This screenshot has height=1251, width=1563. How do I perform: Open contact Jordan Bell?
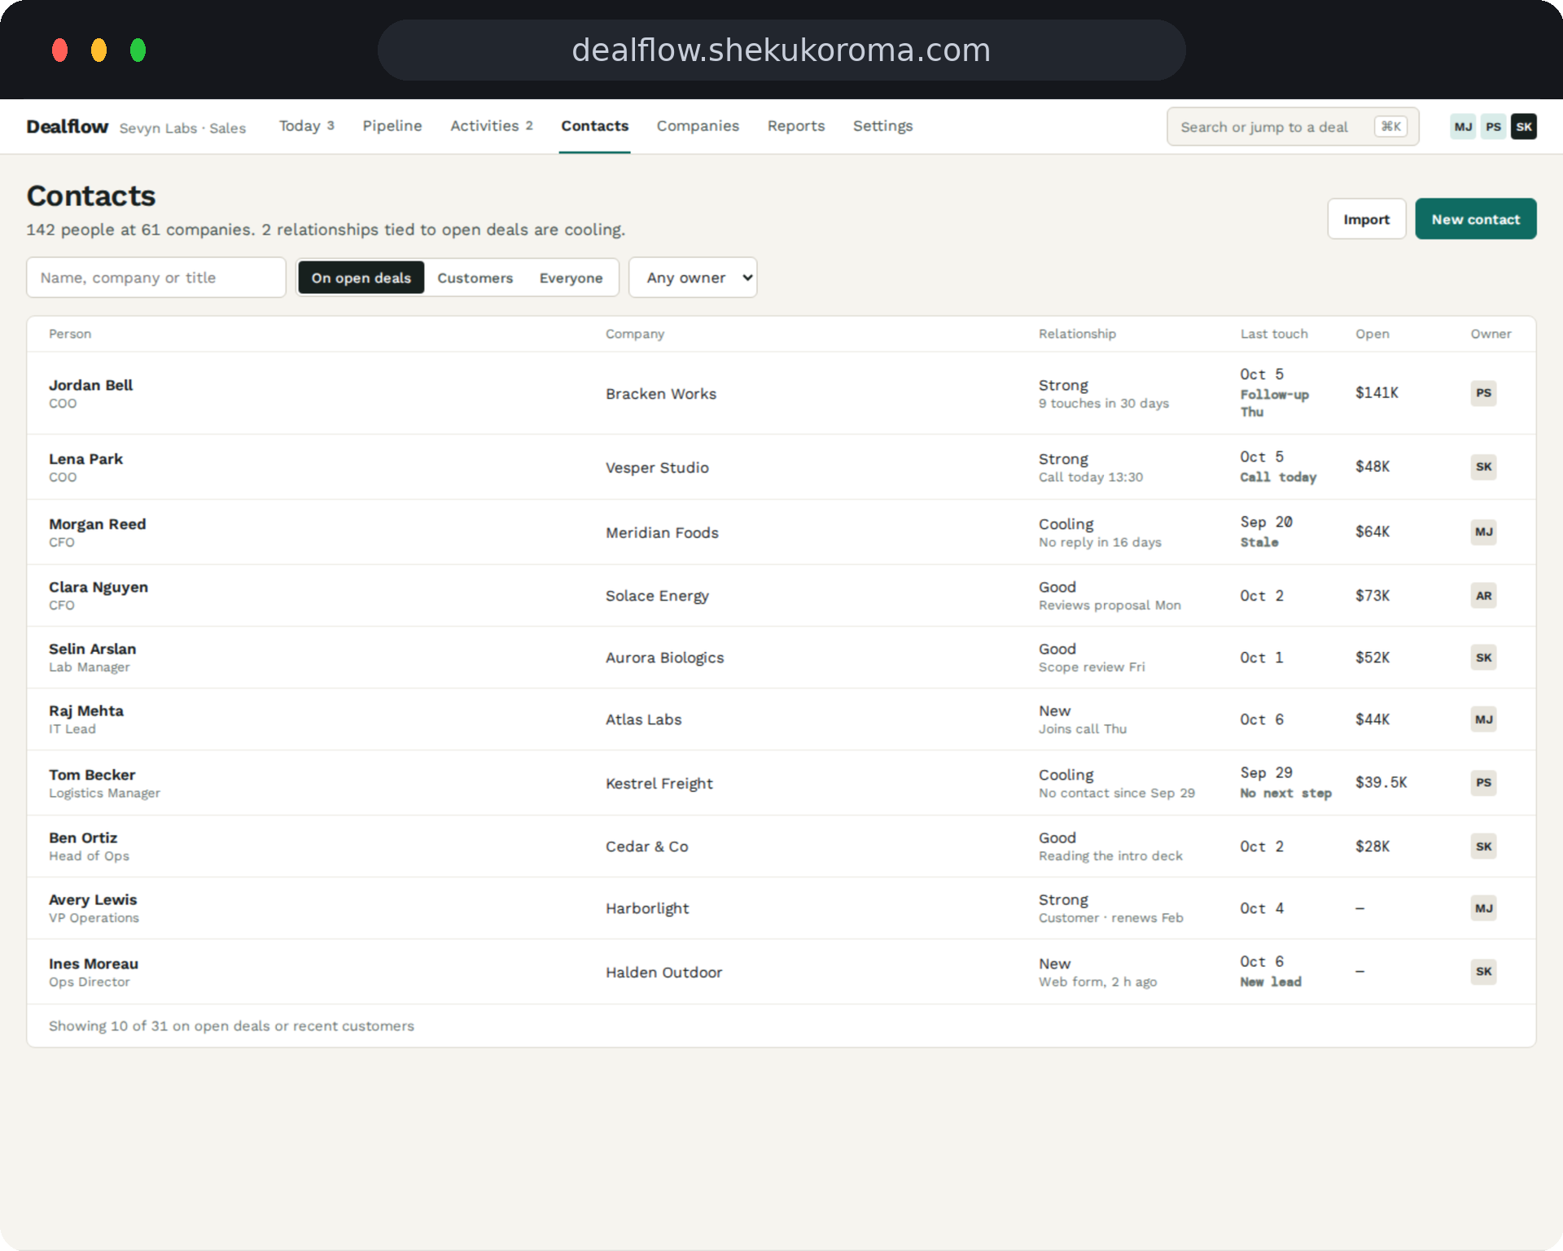[90, 385]
